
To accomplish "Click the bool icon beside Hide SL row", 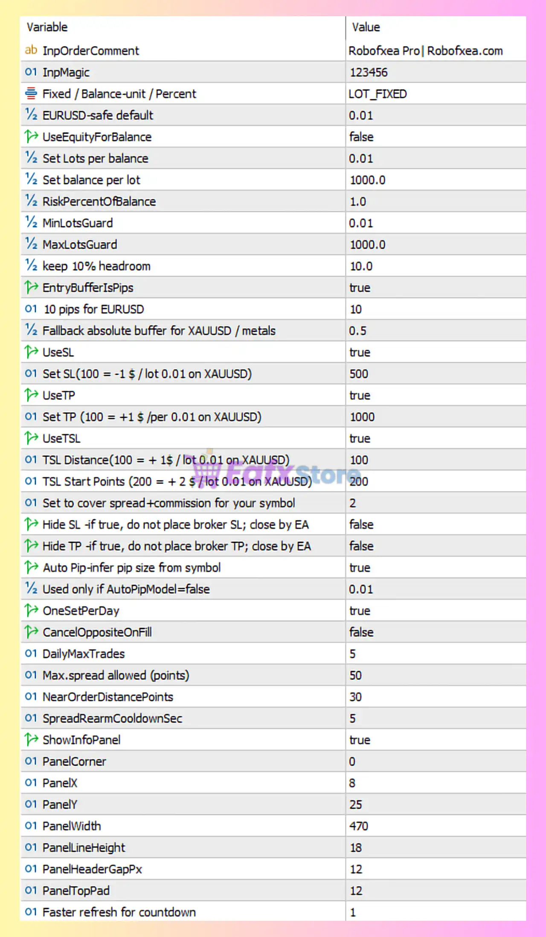I will (x=31, y=524).
